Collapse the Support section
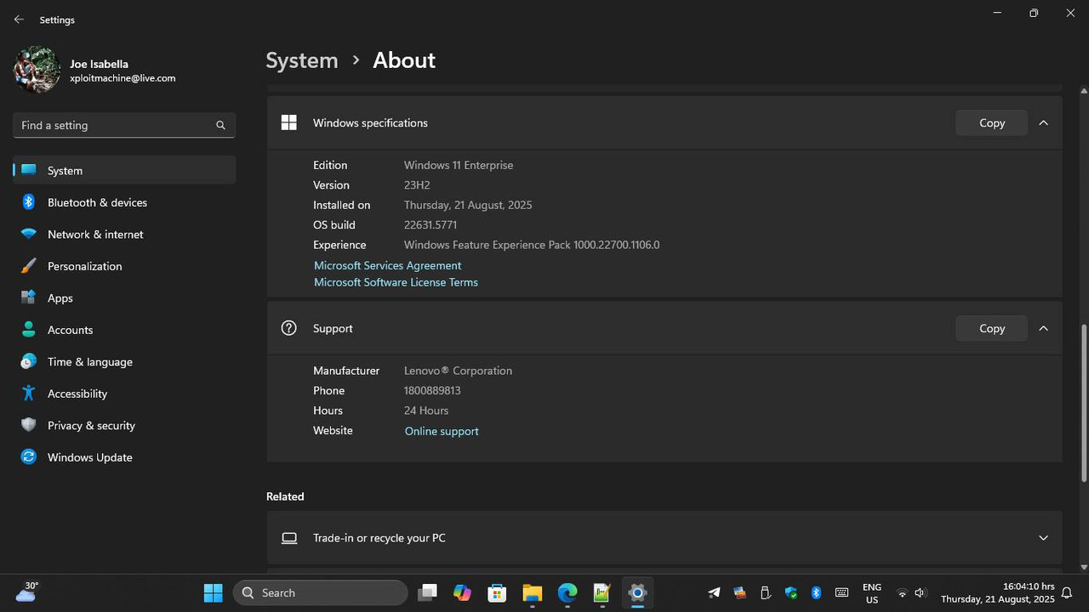Viewport: 1089px width, 612px height. pos(1043,329)
